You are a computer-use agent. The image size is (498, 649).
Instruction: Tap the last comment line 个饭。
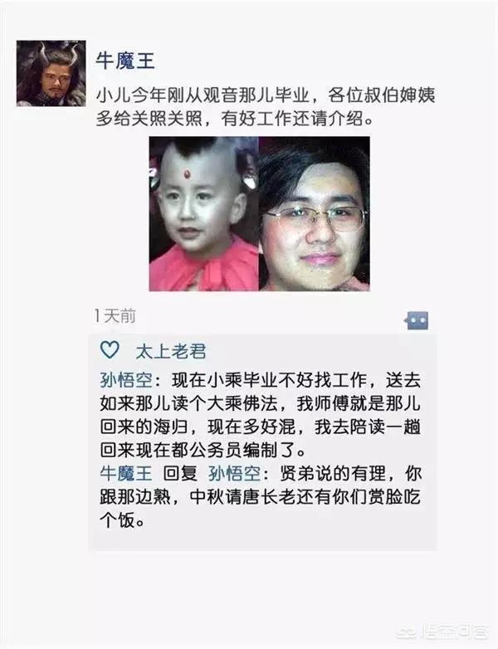point(122,520)
